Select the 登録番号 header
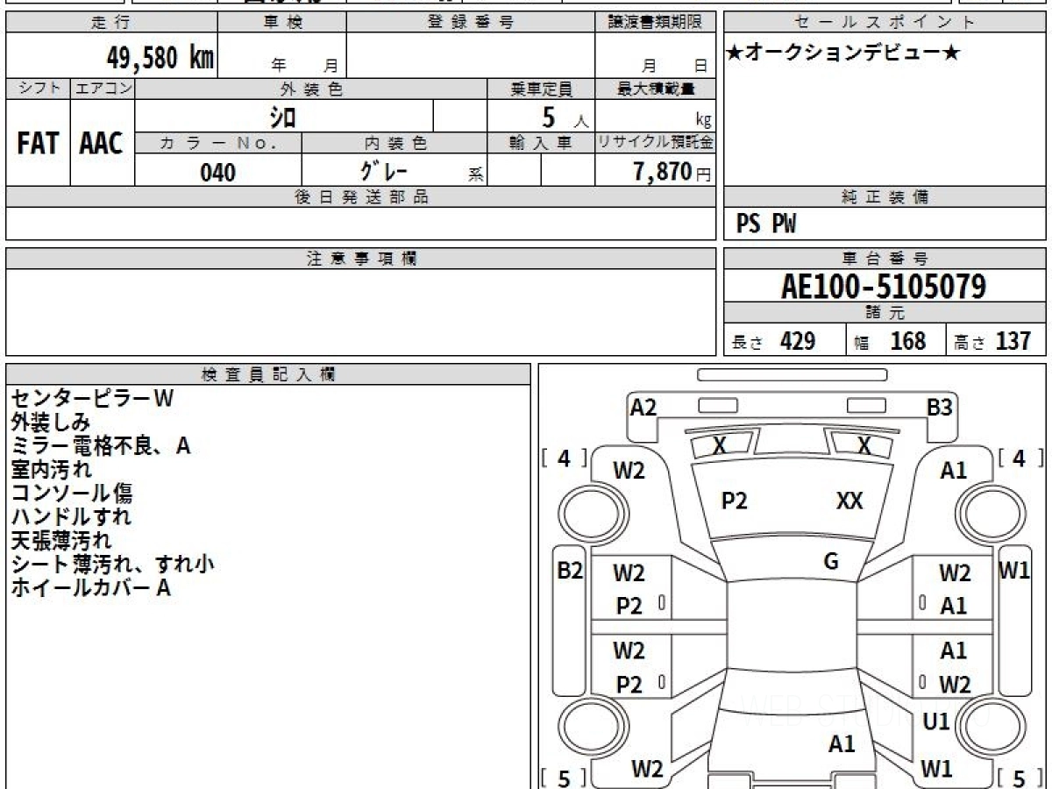The height and width of the screenshot is (789, 1052). (x=470, y=23)
